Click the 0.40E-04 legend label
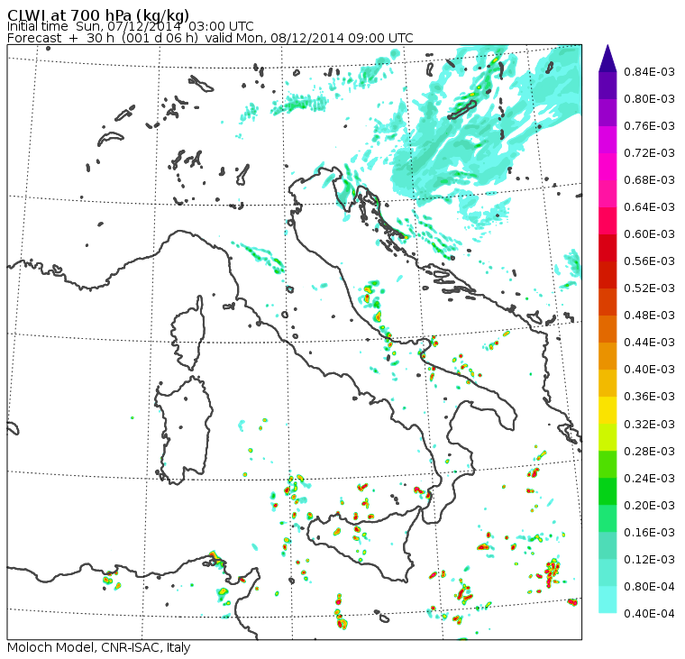Screen dimensions: 685x659 [x=649, y=614]
